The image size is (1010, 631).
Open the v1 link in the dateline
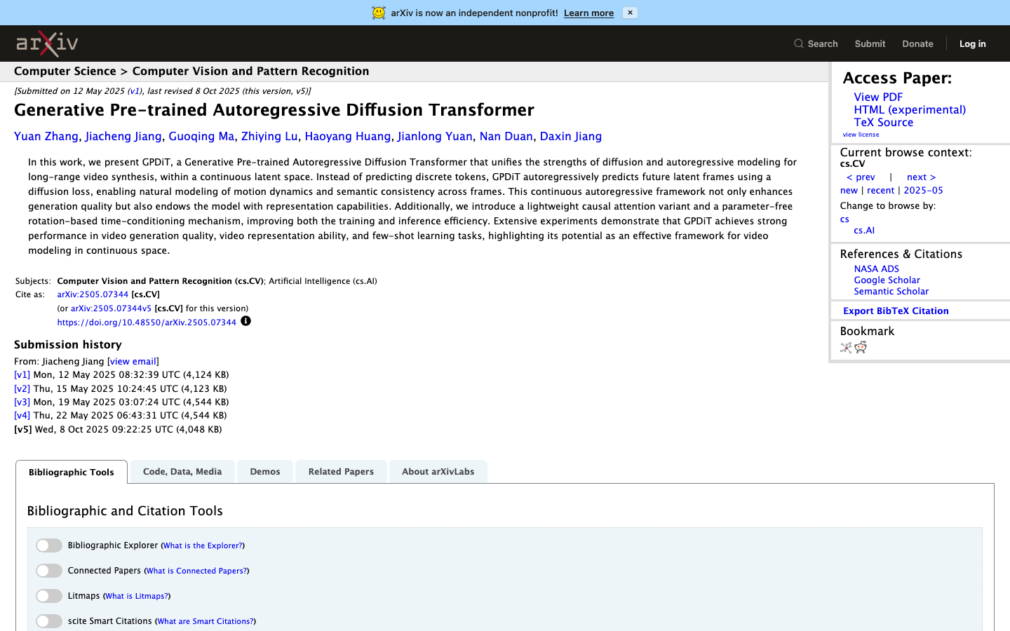[x=134, y=91]
